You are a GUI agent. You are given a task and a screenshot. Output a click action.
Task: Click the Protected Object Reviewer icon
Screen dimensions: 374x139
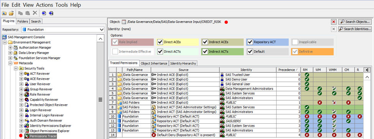[26, 105]
